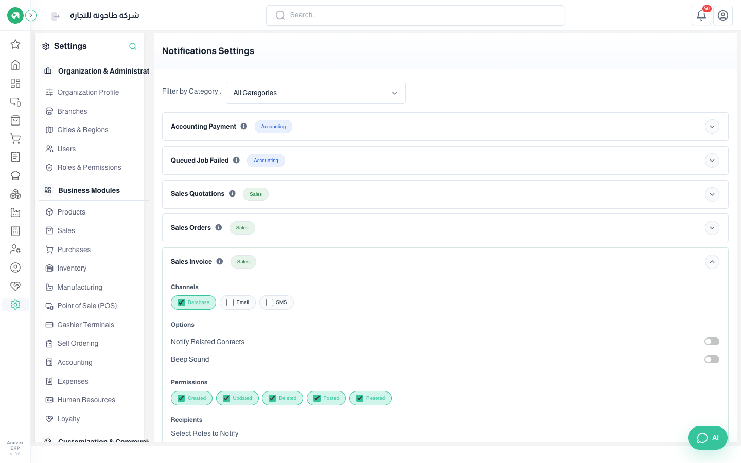Expand the sidebar with arrow button

[31, 15]
